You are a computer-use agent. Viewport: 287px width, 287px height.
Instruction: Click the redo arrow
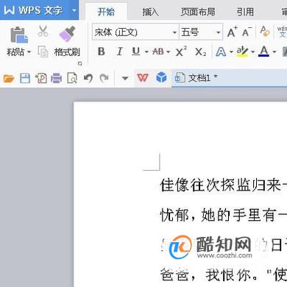pyautogui.click(x=104, y=78)
